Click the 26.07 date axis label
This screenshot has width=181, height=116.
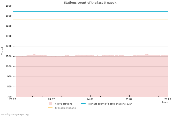point(168,99)
